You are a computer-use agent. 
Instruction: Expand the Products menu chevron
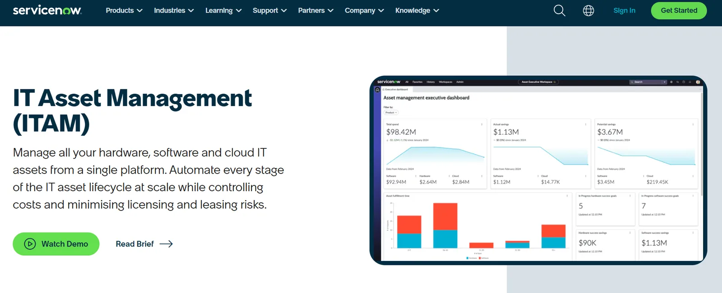[x=139, y=10]
